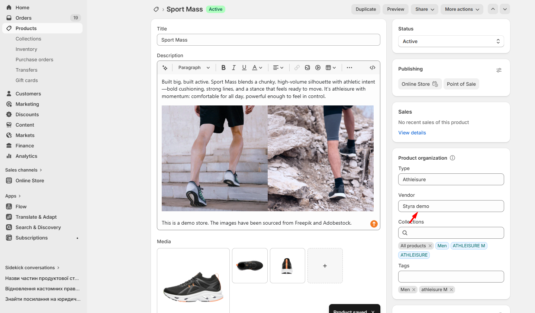Click the Preview button

396,9
